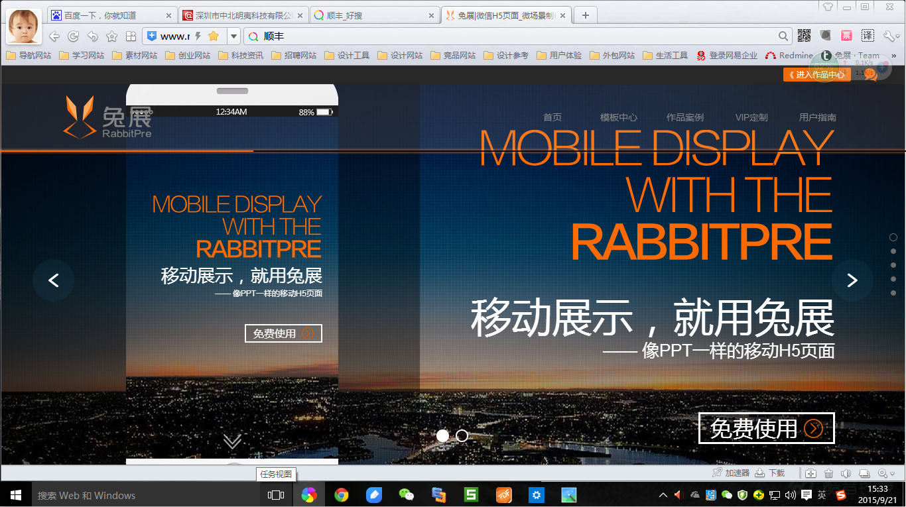Open the skin shirt icon in title bar

tap(827, 7)
